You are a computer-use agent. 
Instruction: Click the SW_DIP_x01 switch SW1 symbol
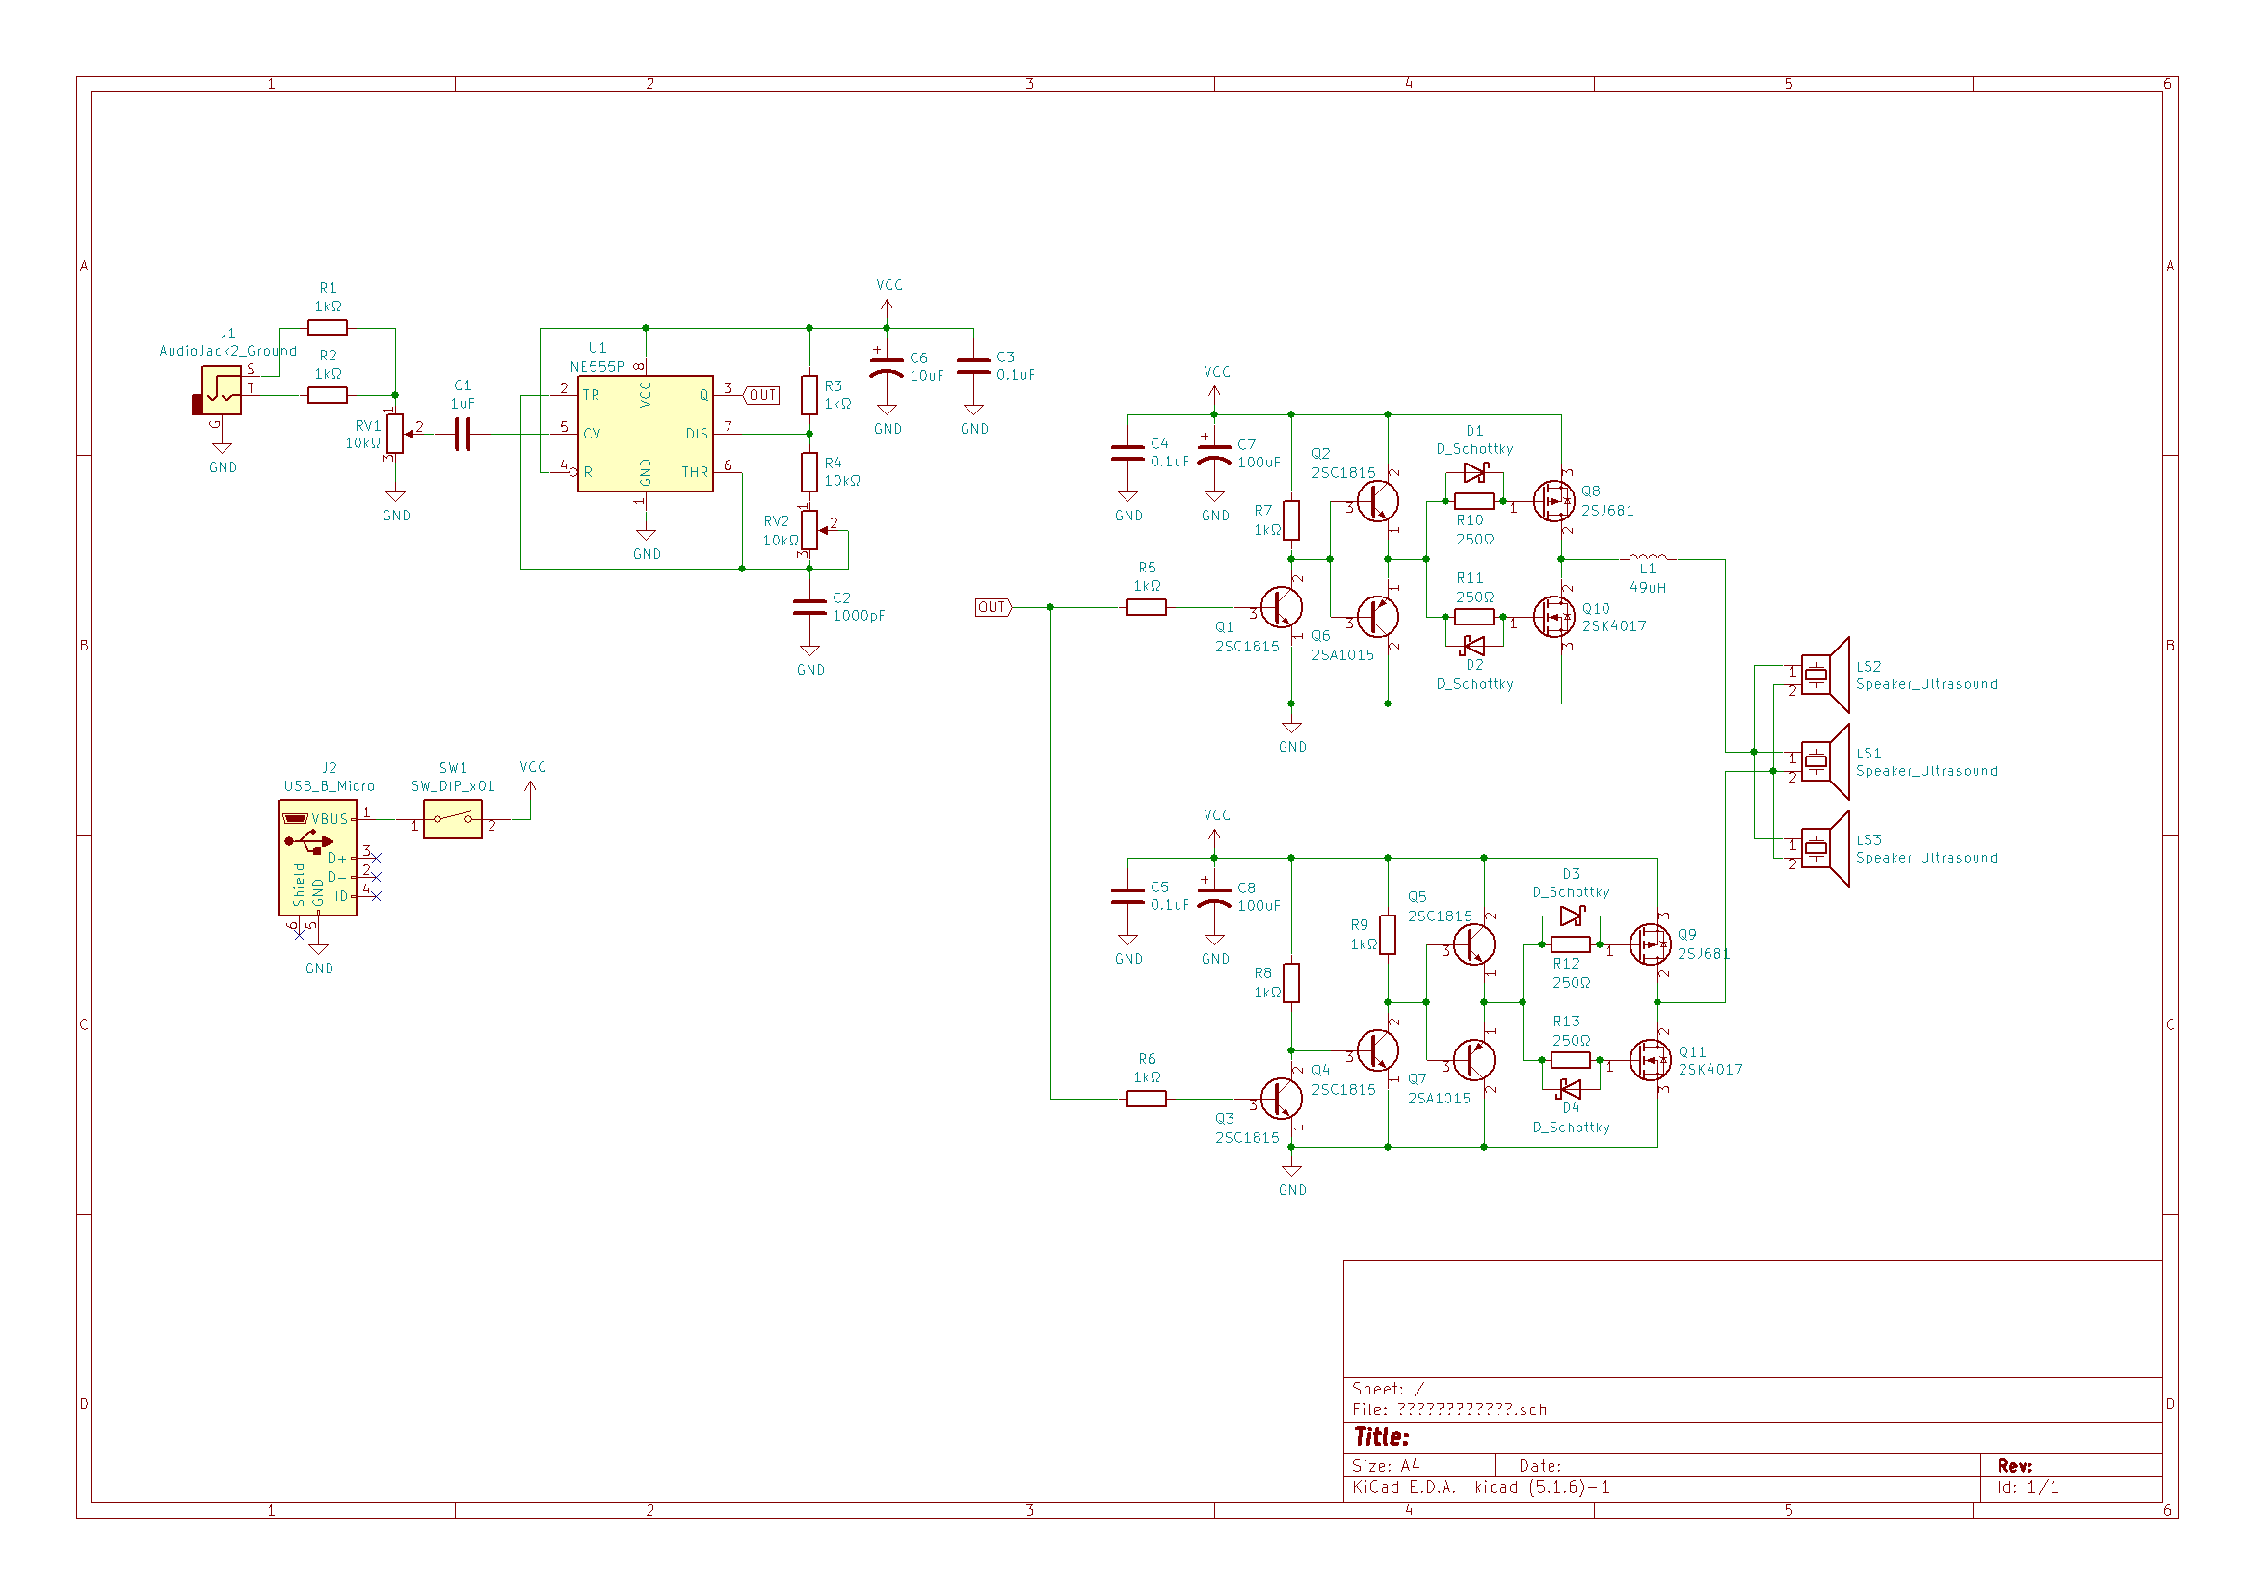[452, 818]
